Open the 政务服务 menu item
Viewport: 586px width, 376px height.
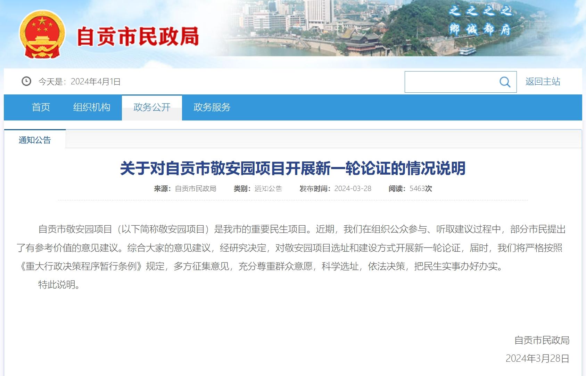coord(212,107)
